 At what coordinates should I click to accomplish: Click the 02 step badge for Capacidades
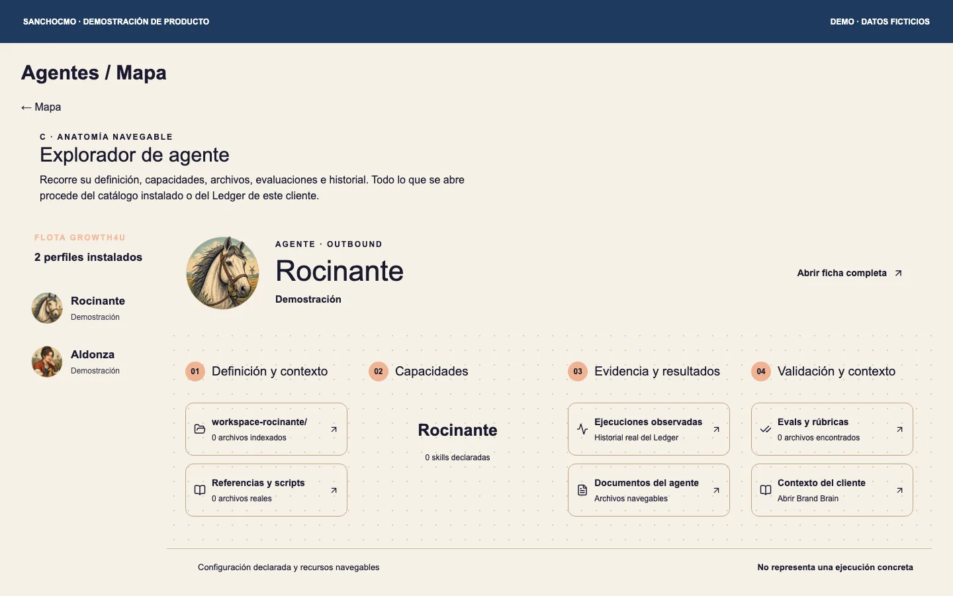tap(379, 372)
